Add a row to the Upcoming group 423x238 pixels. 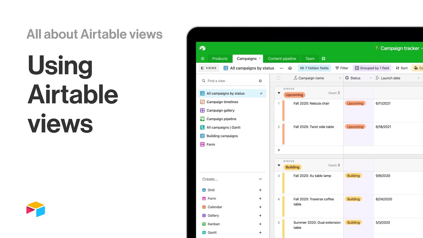[279, 150]
